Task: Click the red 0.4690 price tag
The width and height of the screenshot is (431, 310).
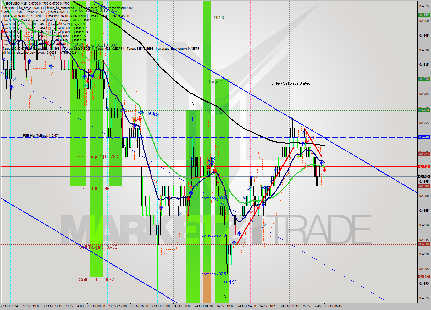Action: click(x=424, y=186)
